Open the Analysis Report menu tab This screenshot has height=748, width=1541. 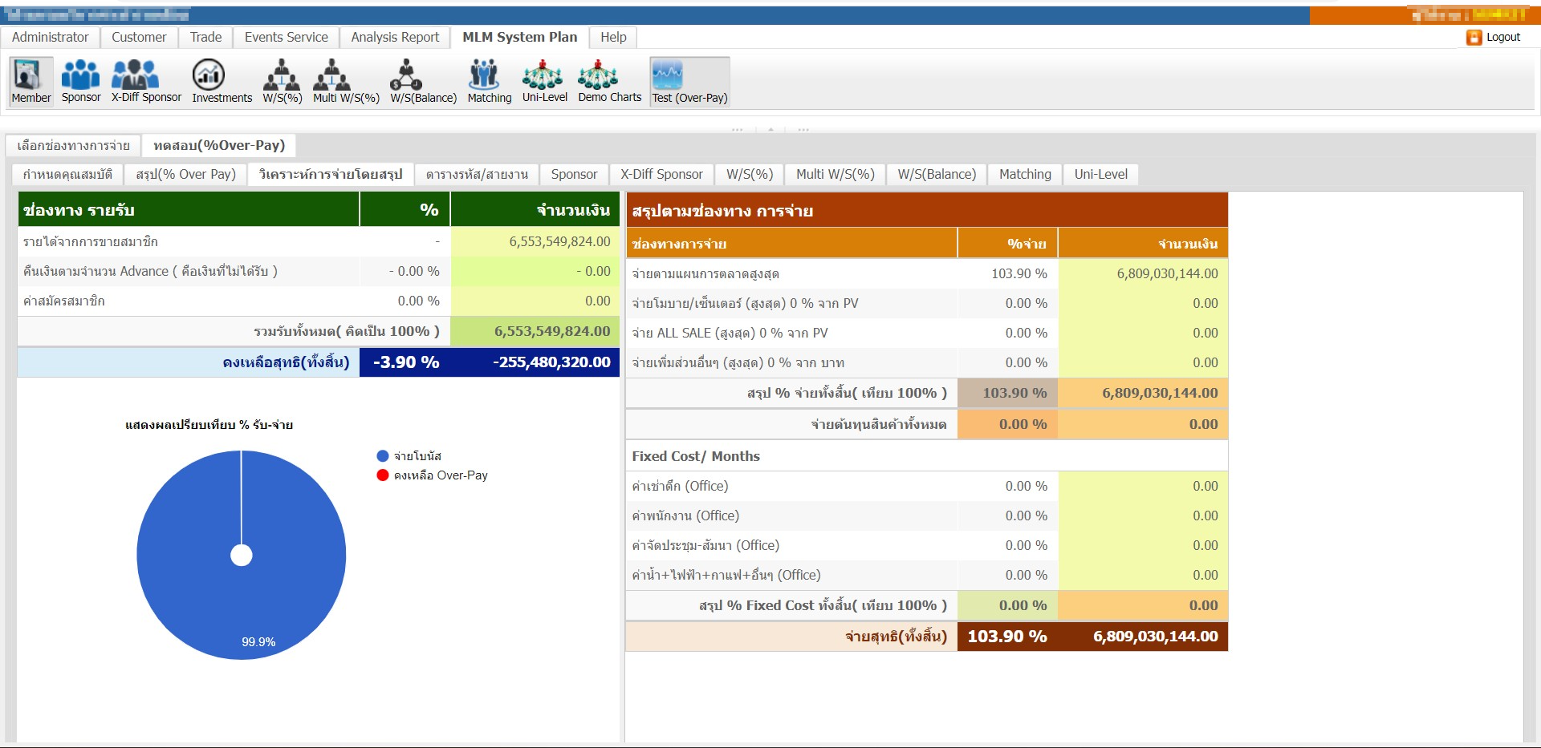point(395,37)
